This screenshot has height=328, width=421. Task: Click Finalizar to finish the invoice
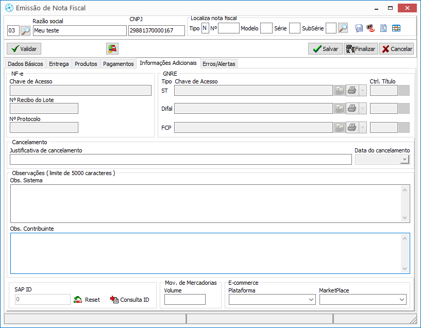(361, 49)
